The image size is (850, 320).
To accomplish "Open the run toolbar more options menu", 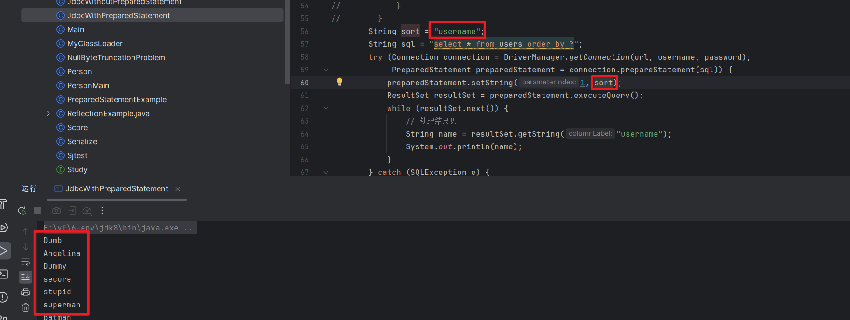I will (x=102, y=211).
